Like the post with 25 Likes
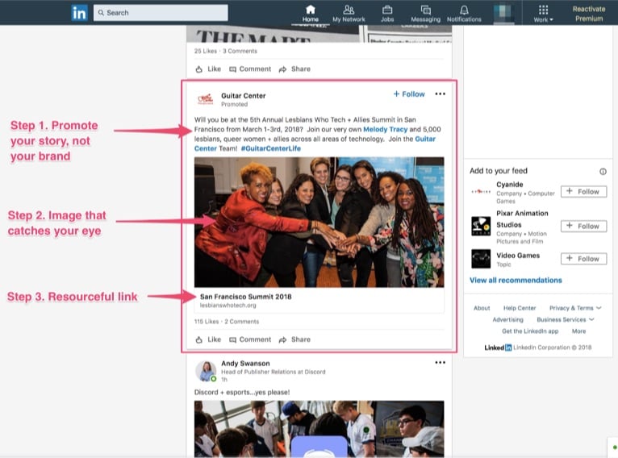618x458 pixels. (208, 69)
